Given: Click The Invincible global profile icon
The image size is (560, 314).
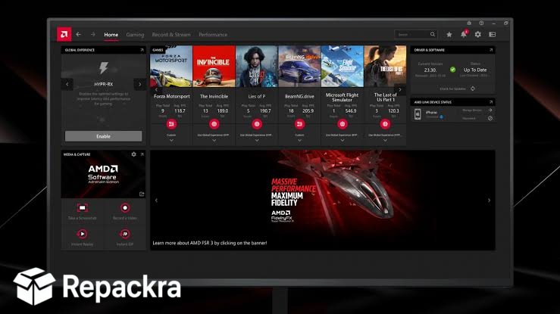Looking at the screenshot, I should click(x=214, y=124).
